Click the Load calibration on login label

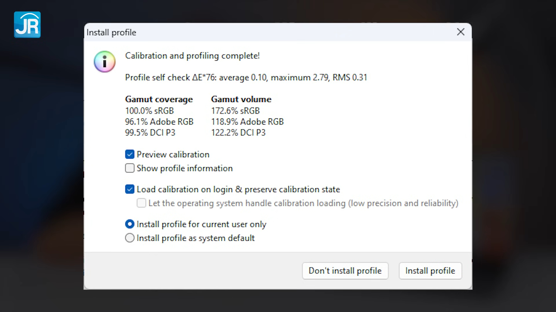[238, 189]
